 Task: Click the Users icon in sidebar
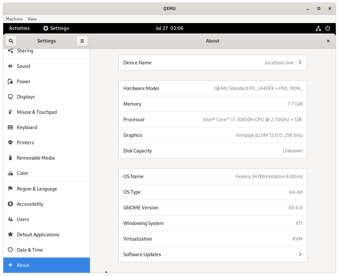point(10,219)
